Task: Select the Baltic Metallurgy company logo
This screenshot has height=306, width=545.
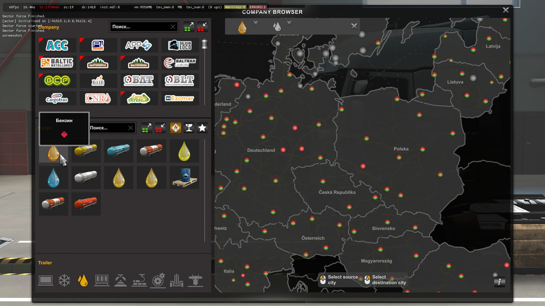Action: pyautogui.click(x=57, y=63)
